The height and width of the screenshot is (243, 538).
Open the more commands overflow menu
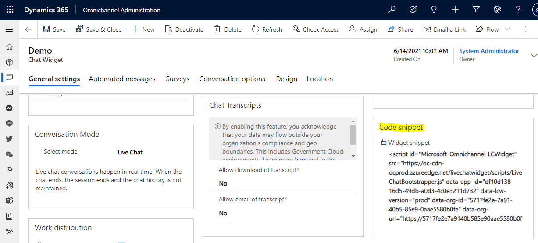coord(526,29)
